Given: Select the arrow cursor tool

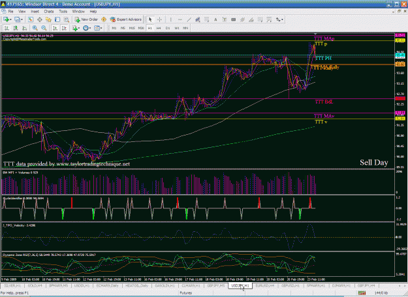Looking at the screenshot, I should point(150,20).
